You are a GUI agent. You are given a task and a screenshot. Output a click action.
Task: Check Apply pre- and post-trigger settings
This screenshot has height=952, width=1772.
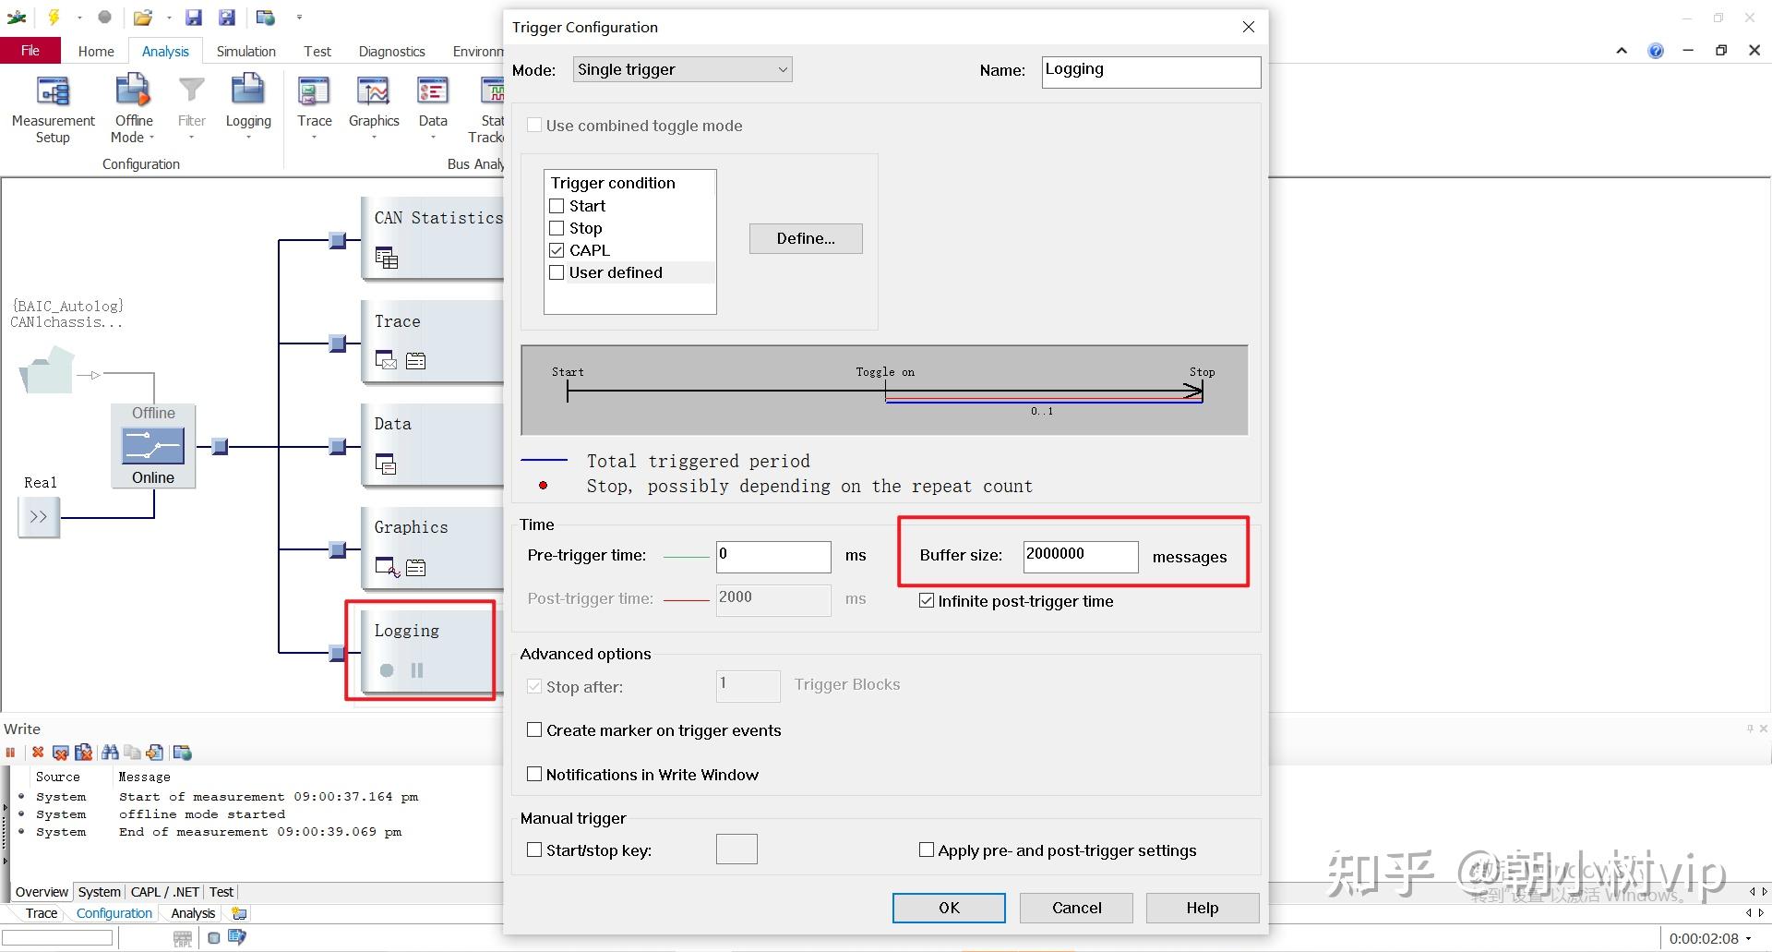[x=927, y=850]
